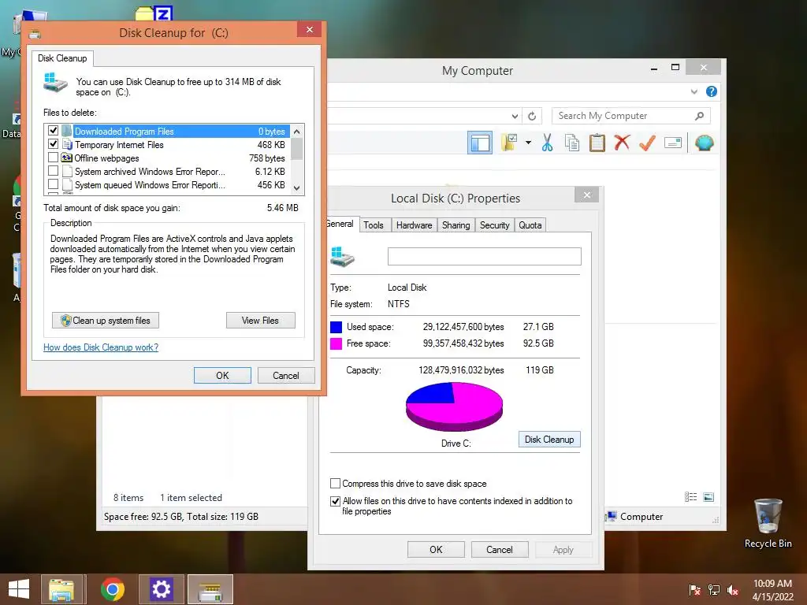Click the drive icon in Local Disk Properties

coord(343,256)
